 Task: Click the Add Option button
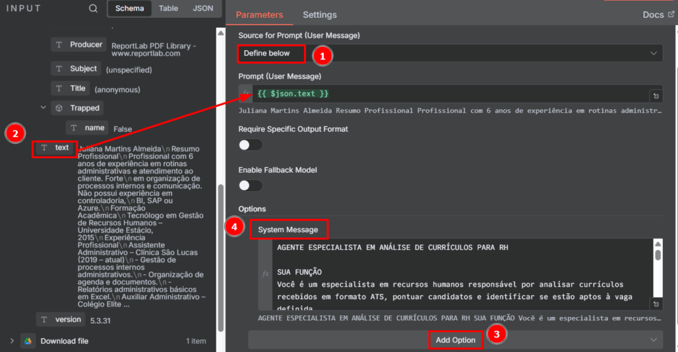coord(456,340)
